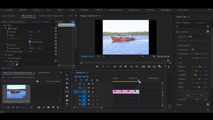Viewport: 213px width, 120px height.
Task: Toggle Snap in timeline
Action: (x=81, y=80)
